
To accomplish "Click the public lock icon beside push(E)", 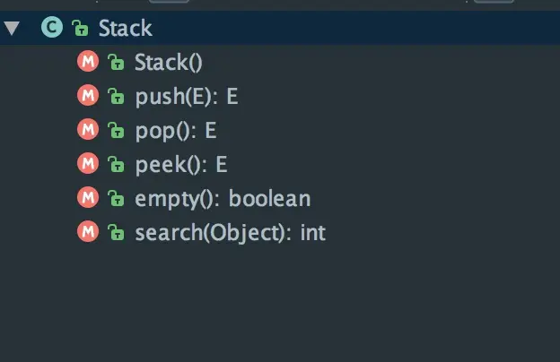I will [x=115, y=97].
